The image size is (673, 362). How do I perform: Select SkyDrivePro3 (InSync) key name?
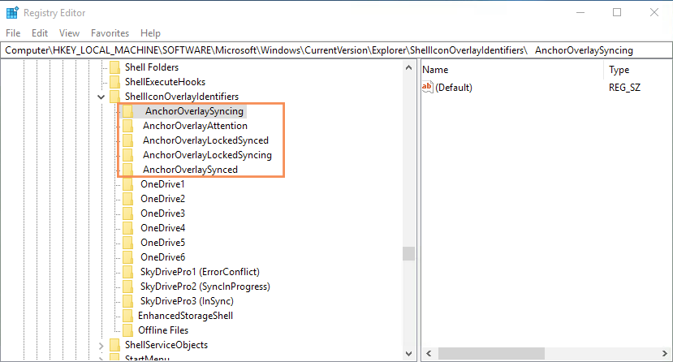[x=187, y=300]
